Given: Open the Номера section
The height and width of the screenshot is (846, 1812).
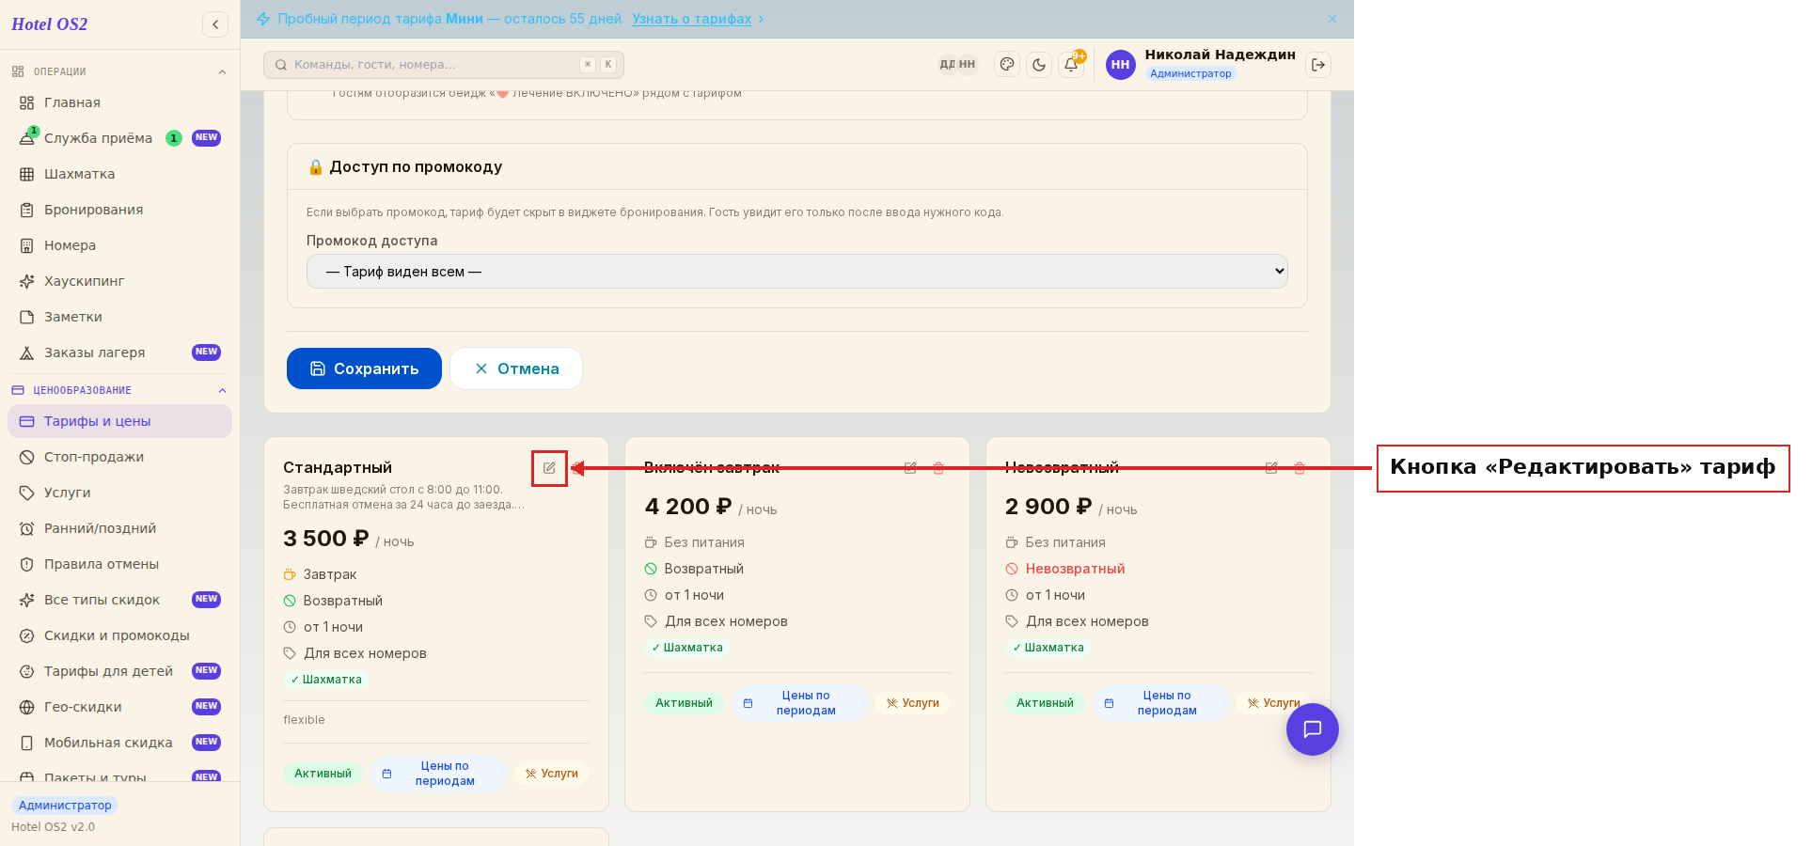Looking at the screenshot, I should 119,245.
